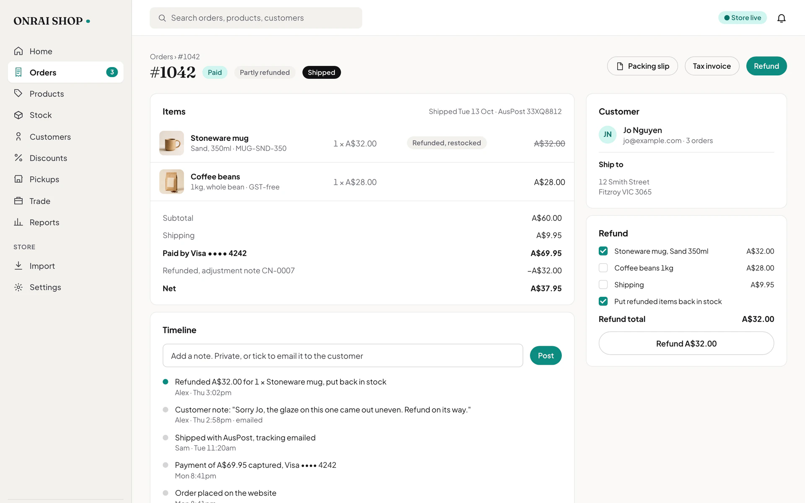Click the Paid status badge
Viewport: 805px width, 503px height.
pyautogui.click(x=215, y=73)
